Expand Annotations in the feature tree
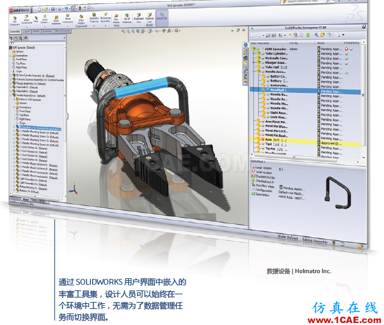 click(11, 56)
